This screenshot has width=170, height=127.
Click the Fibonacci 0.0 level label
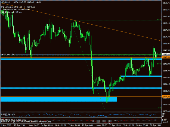point(160,108)
